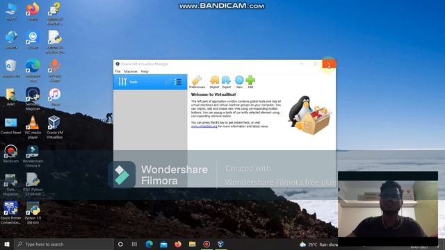Minimize the VirtualBox Manager window
Image resolution: width=445 pixels, height=250 pixels.
302,64
